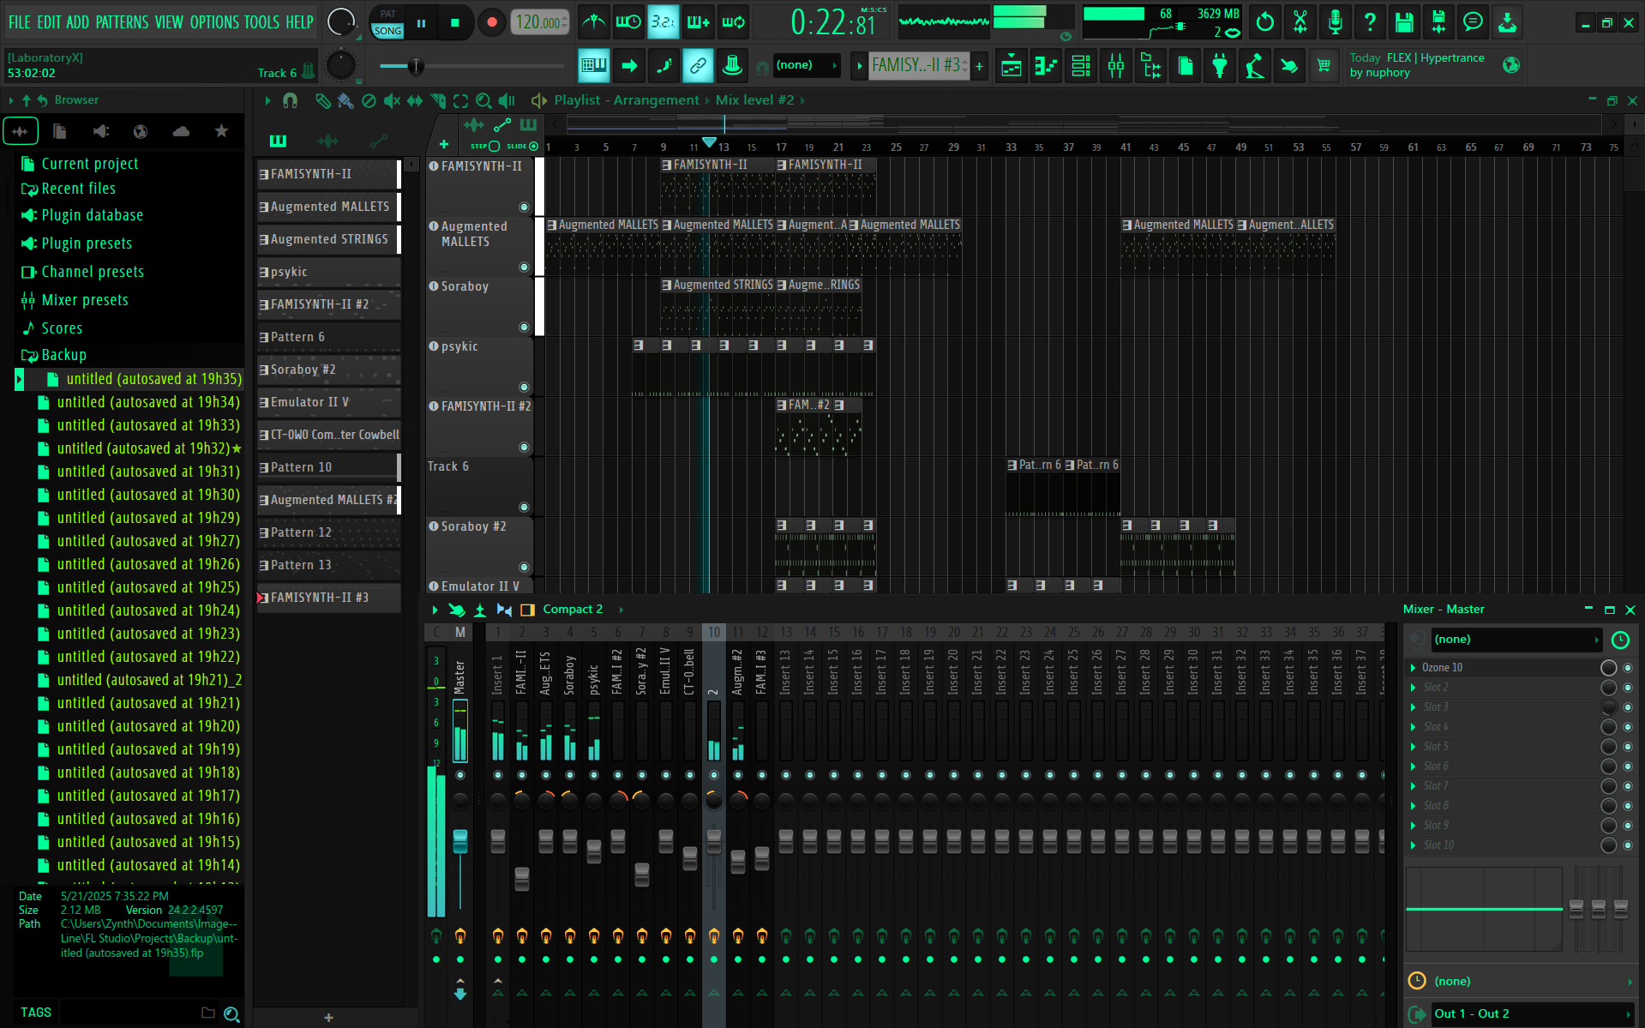Click the Record button
Viewport: 1645px width, 1028px height.
(x=491, y=23)
